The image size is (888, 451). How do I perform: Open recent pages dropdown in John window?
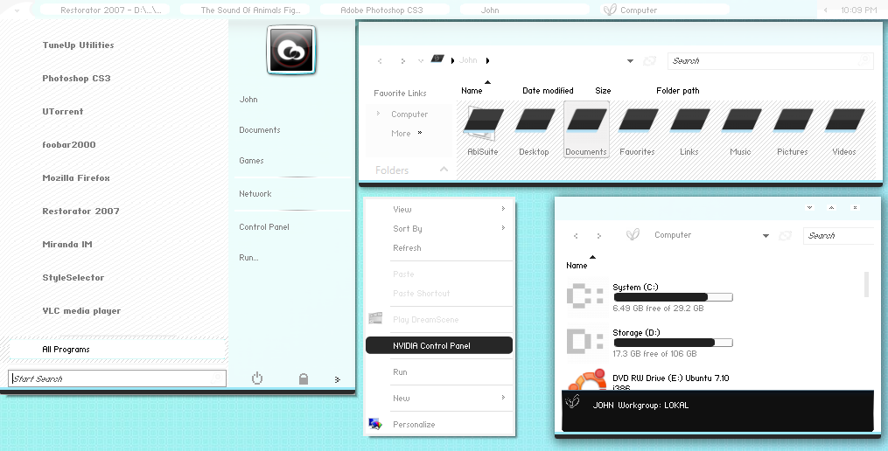(421, 61)
